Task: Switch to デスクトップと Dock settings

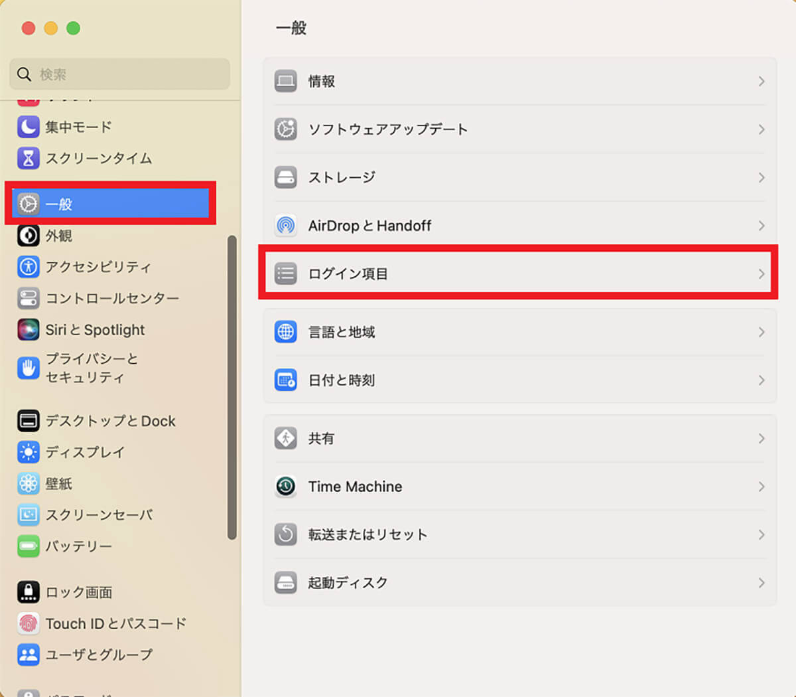Action: click(x=110, y=421)
